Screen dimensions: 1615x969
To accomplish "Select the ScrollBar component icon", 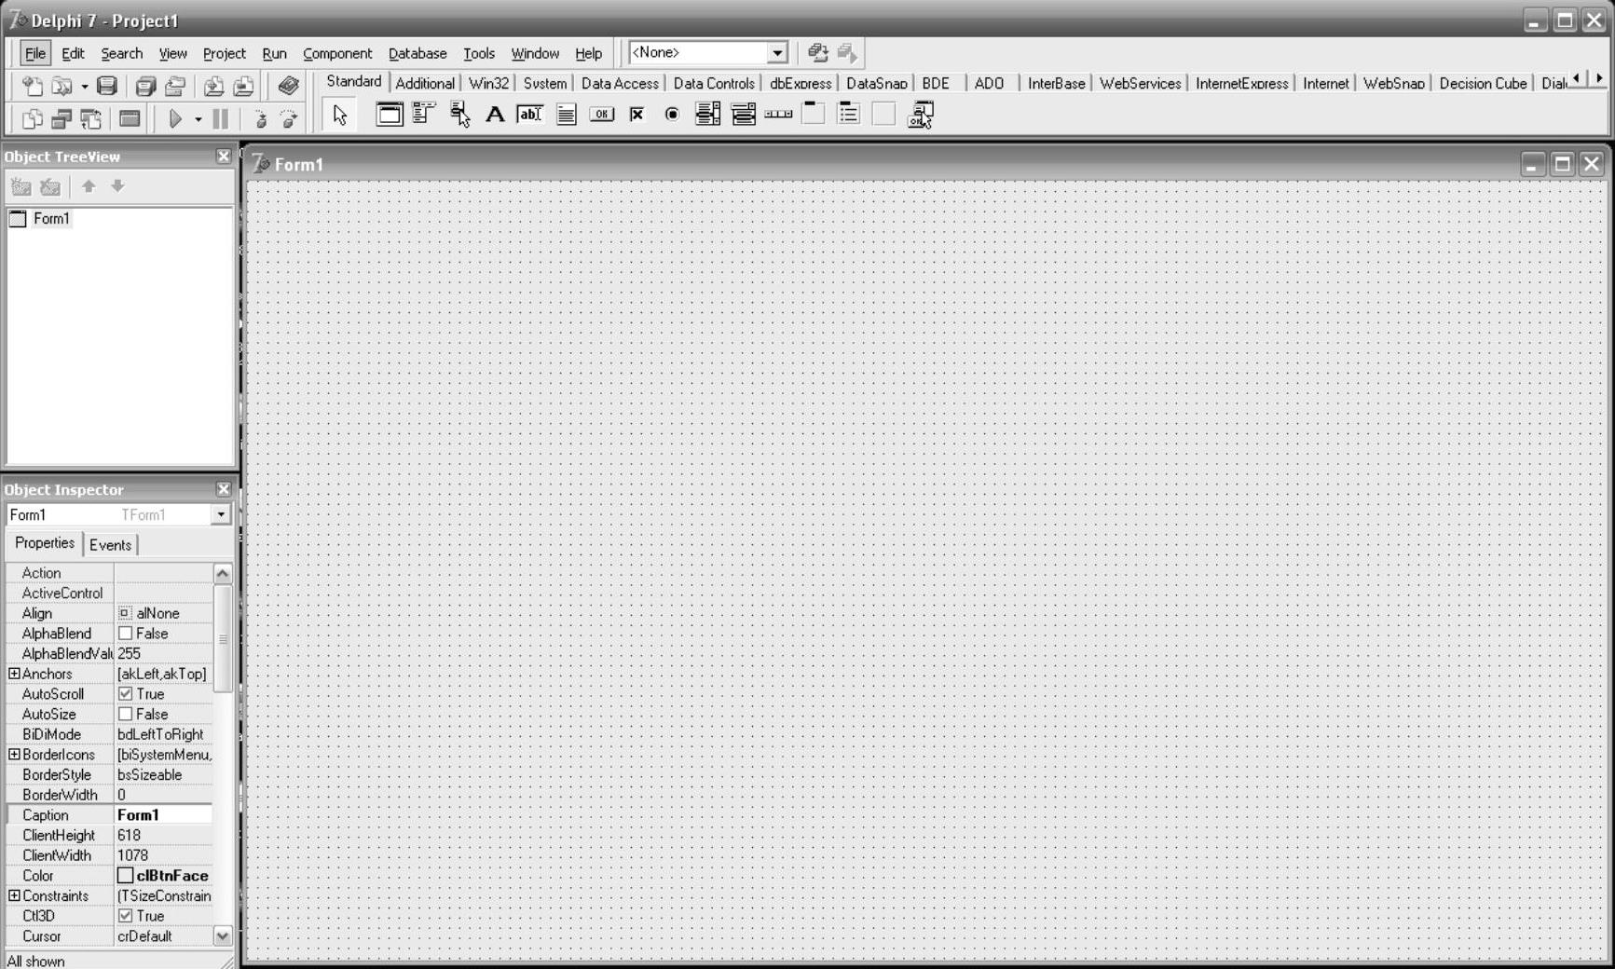I will pyautogui.click(x=778, y=115).
